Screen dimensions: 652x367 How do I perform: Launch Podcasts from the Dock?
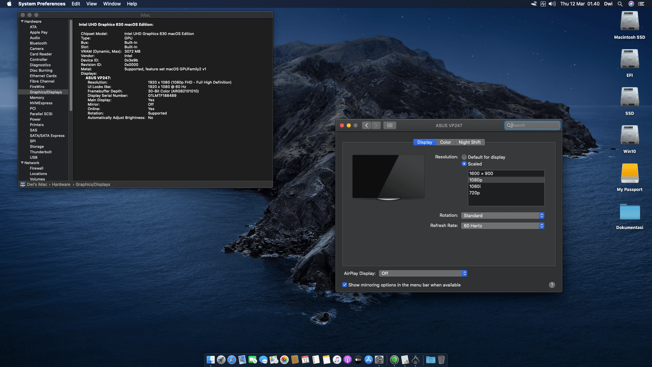pos(347,360)
